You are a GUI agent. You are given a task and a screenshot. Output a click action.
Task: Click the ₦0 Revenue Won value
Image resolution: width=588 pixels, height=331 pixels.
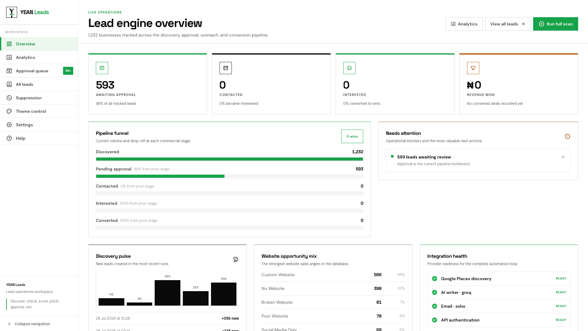pos(474,85)
